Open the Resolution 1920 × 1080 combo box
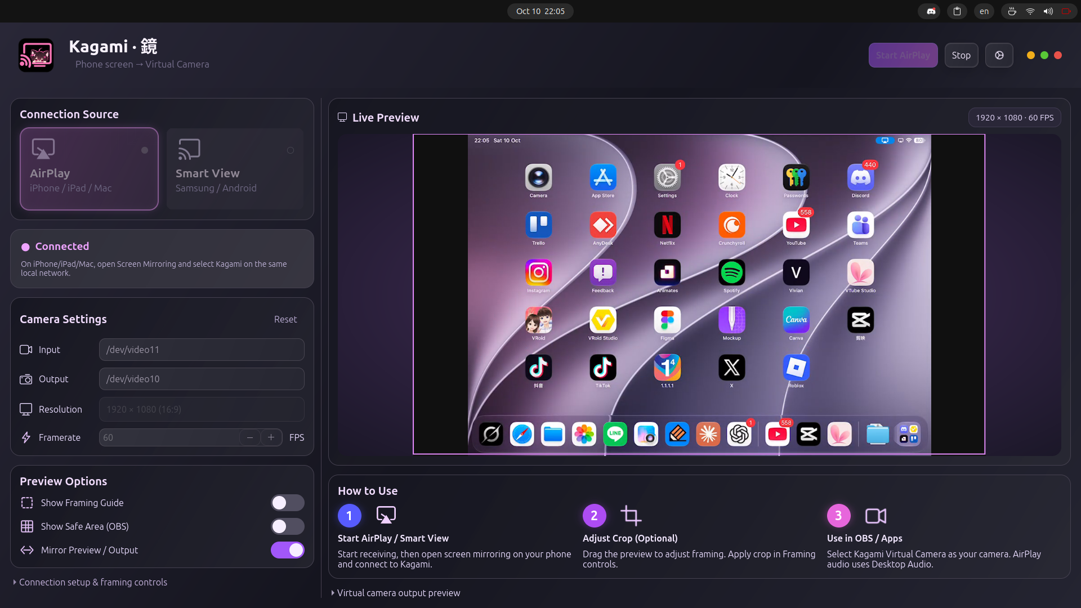 coord(202,409)
